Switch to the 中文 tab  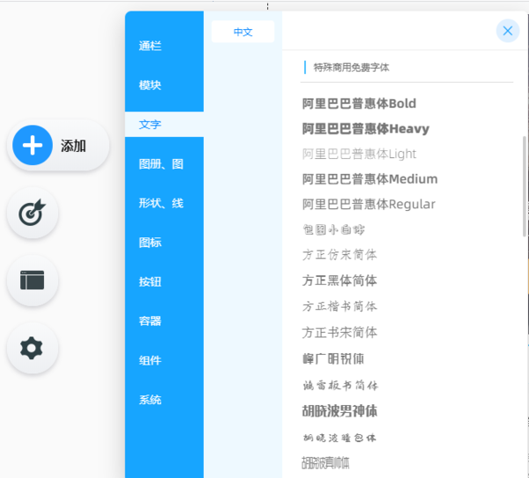click(243, 32)
